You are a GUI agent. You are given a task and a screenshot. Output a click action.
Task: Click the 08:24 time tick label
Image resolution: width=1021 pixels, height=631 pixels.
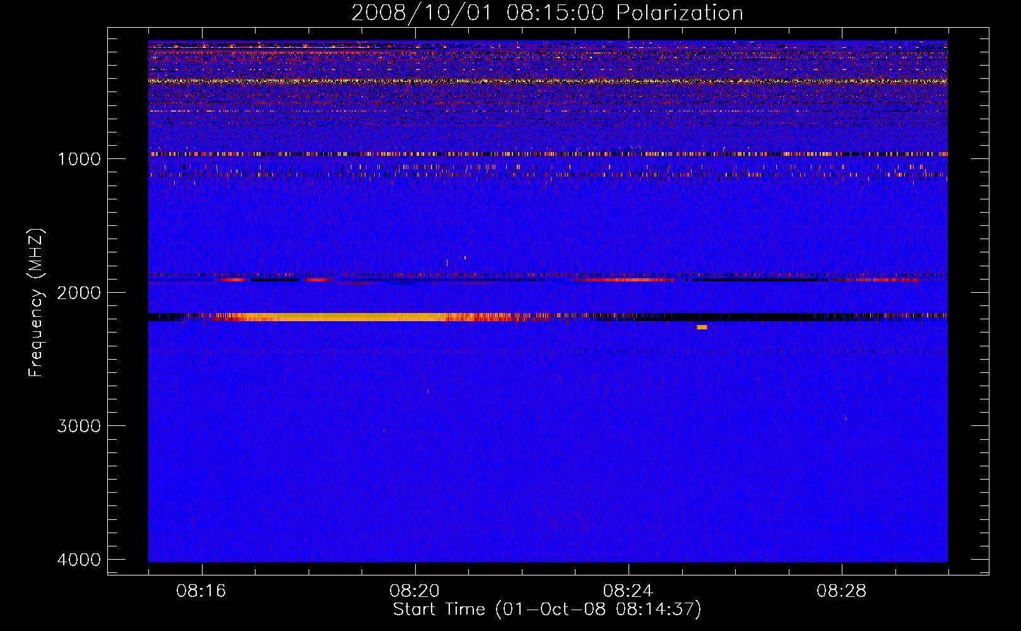(x=628, y=591)
